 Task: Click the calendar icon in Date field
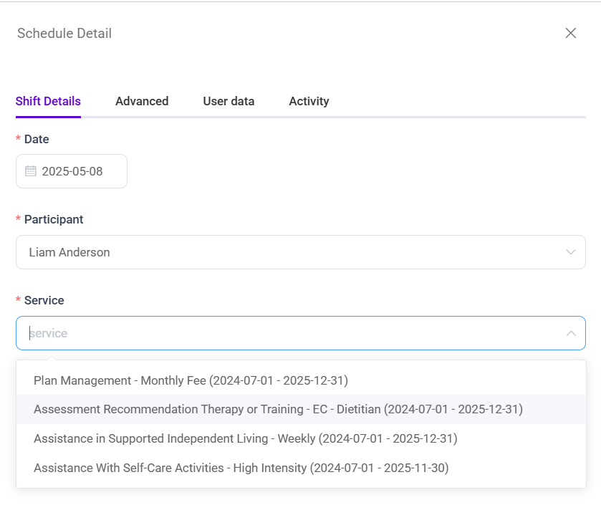(31, 171)
